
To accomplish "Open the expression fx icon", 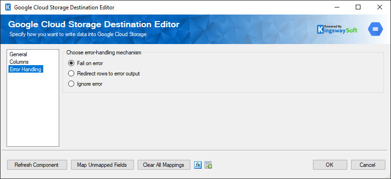I will pyautogui.click(x=198, y=165).
